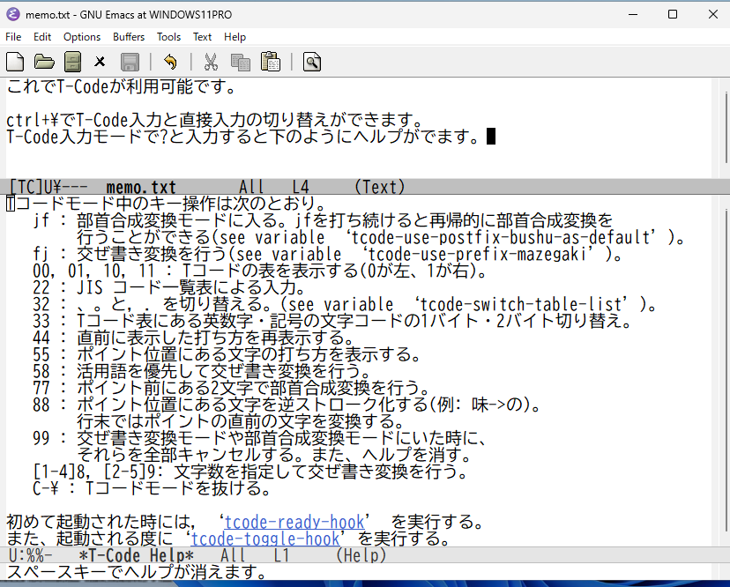Open the File menu
Viewport: 730px width, 587px height.
(13, 37)
